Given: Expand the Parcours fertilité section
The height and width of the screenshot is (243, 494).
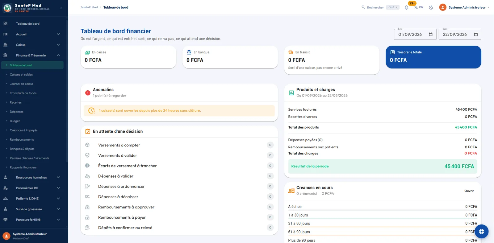Looking at the screenshot, I should pos(58,220).
